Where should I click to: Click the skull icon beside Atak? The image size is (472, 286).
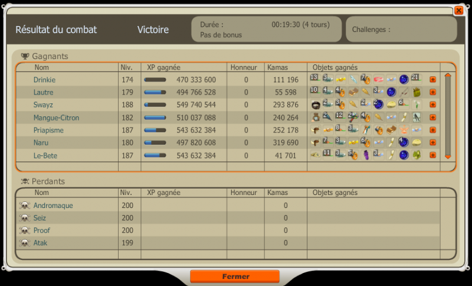coord(25,243)
